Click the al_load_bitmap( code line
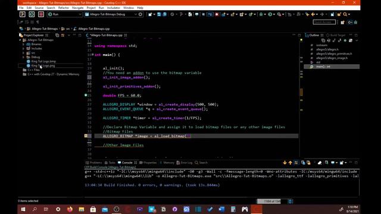 pyautogui.click(x=196, y=136)
